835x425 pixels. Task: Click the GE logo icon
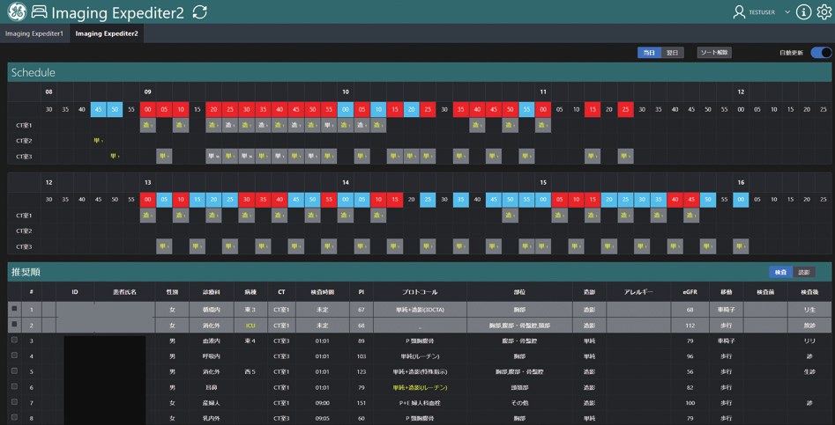tap(17, 11)
